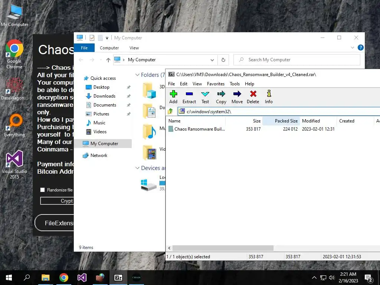Open 7-Zip Tools menu
This screenshot has height=285, width=380.
[235, 83]
